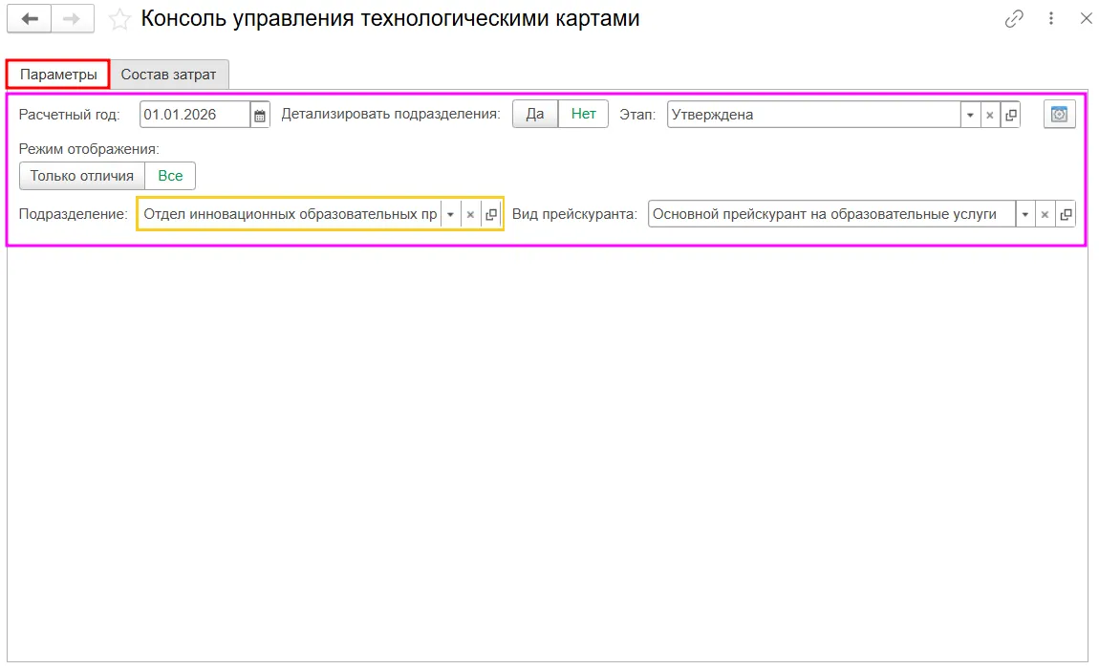Clear the Этап field value
Image resolution: width=1099 pixels, height=669 pixels.
[990, 115]
